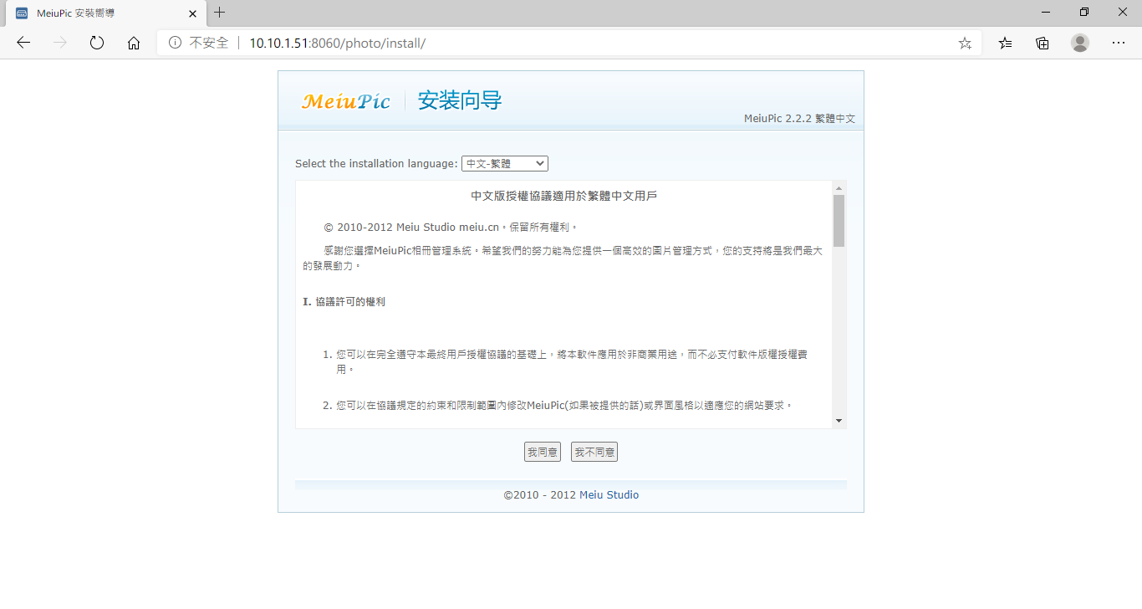Viewport: 1142px width, 609px height.
Task: Open the user profile avatar
Action: tap(1080, 43)
